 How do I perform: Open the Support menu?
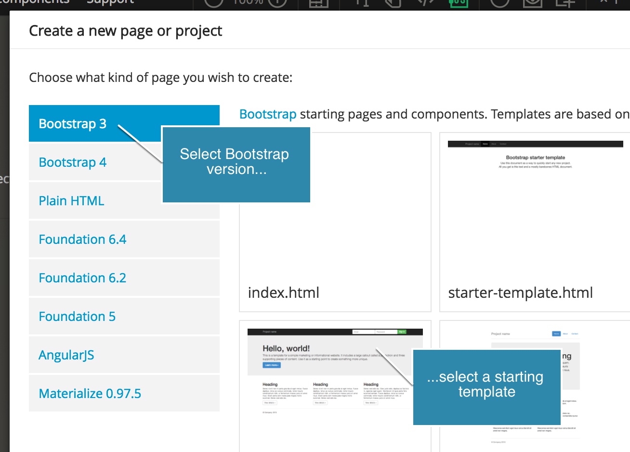110,2
